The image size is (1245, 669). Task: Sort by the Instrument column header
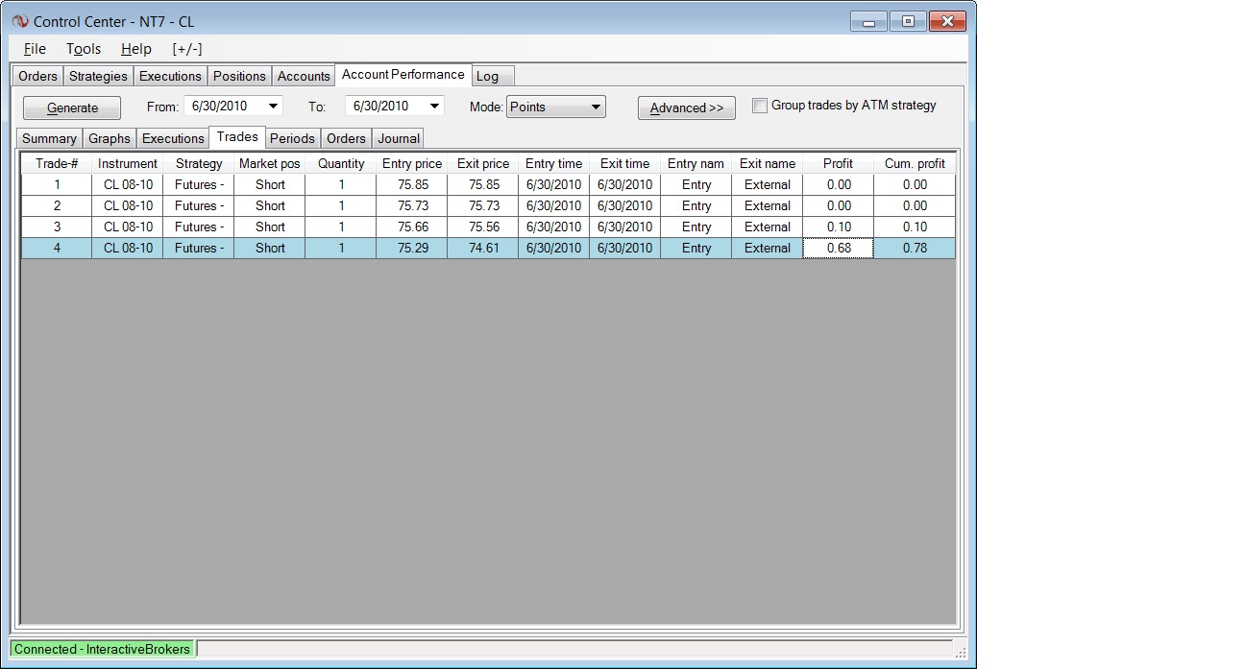coord(128,163)
